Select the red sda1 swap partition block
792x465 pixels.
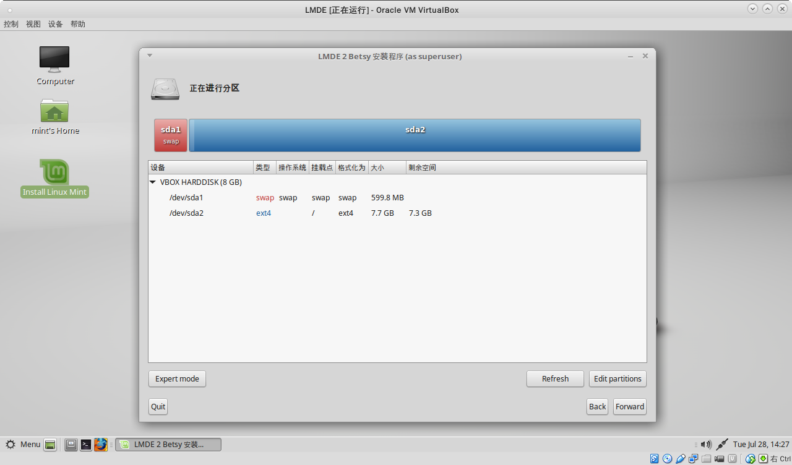[x=171, y=135]
